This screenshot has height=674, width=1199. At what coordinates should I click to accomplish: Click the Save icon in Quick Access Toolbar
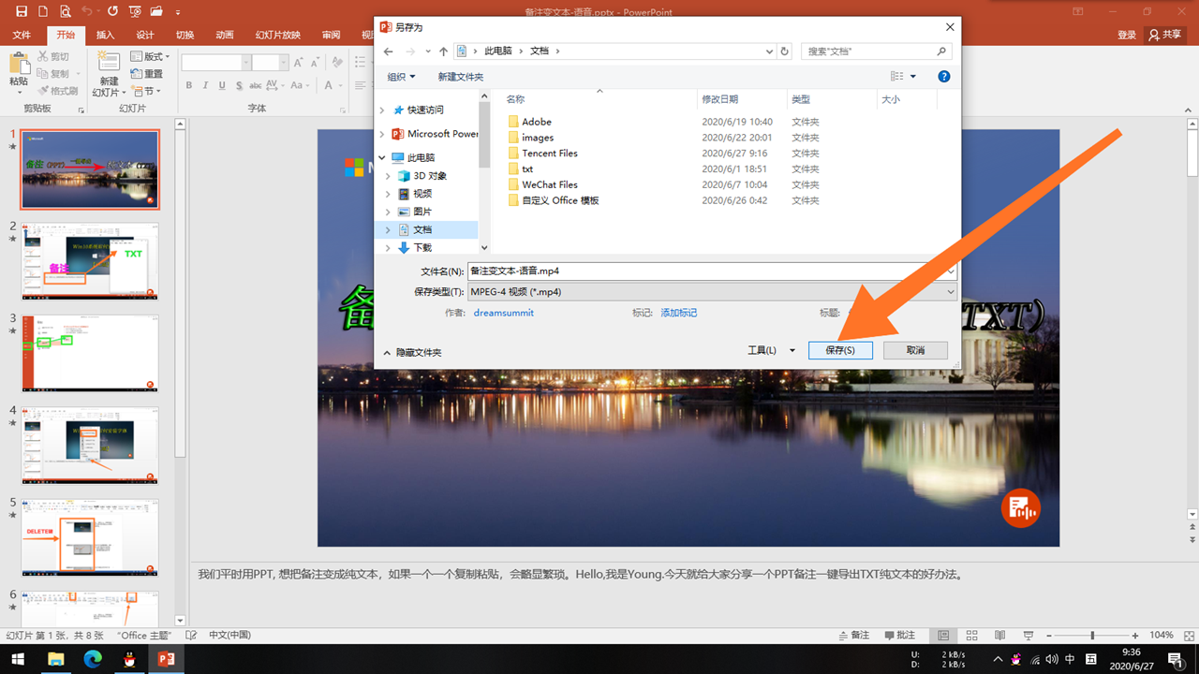tap(21, 11)
